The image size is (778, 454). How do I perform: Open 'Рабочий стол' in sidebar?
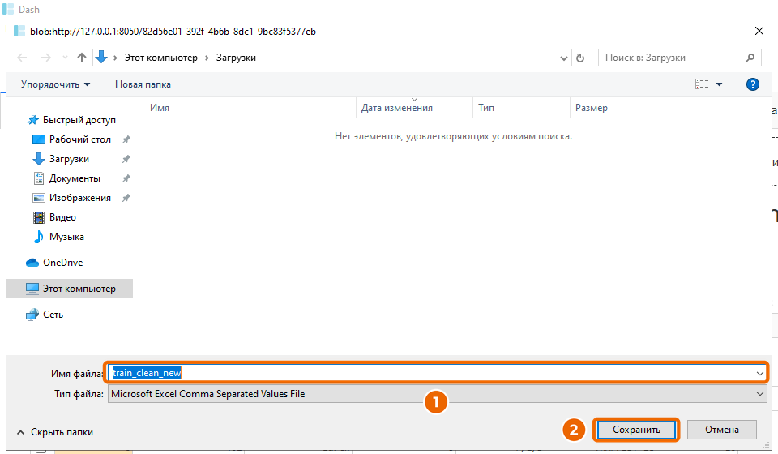click(79, 139)
